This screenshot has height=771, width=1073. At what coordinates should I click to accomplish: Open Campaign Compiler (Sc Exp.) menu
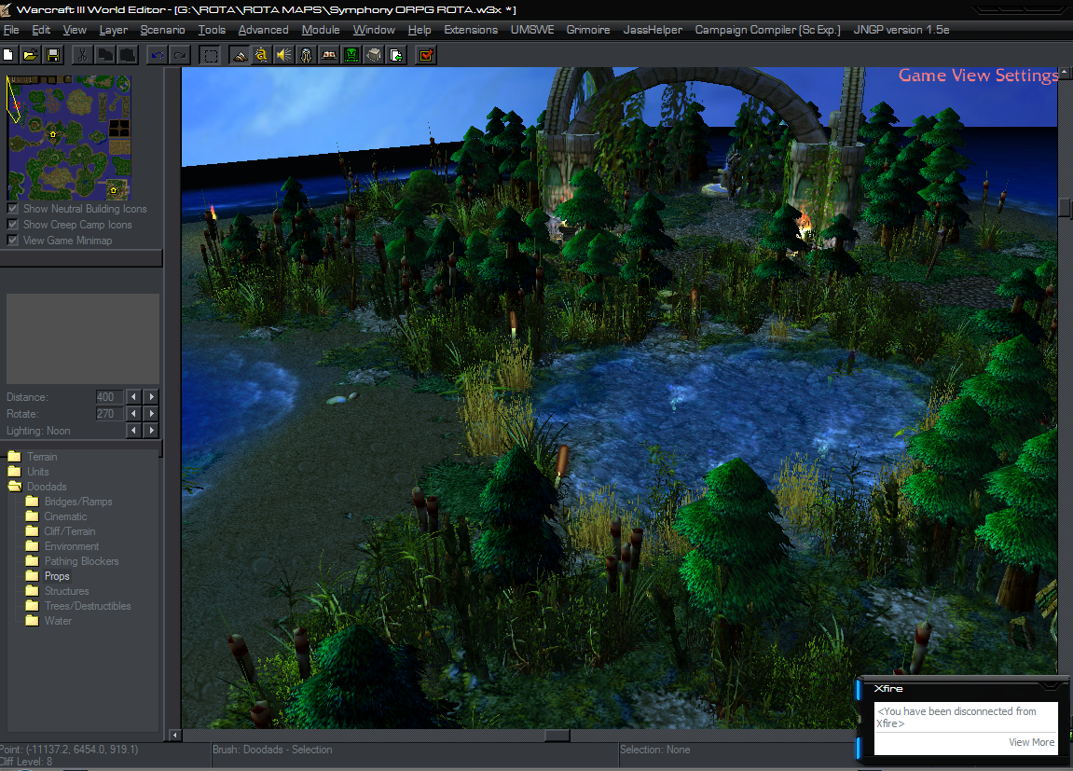click(x=767, y=30)
